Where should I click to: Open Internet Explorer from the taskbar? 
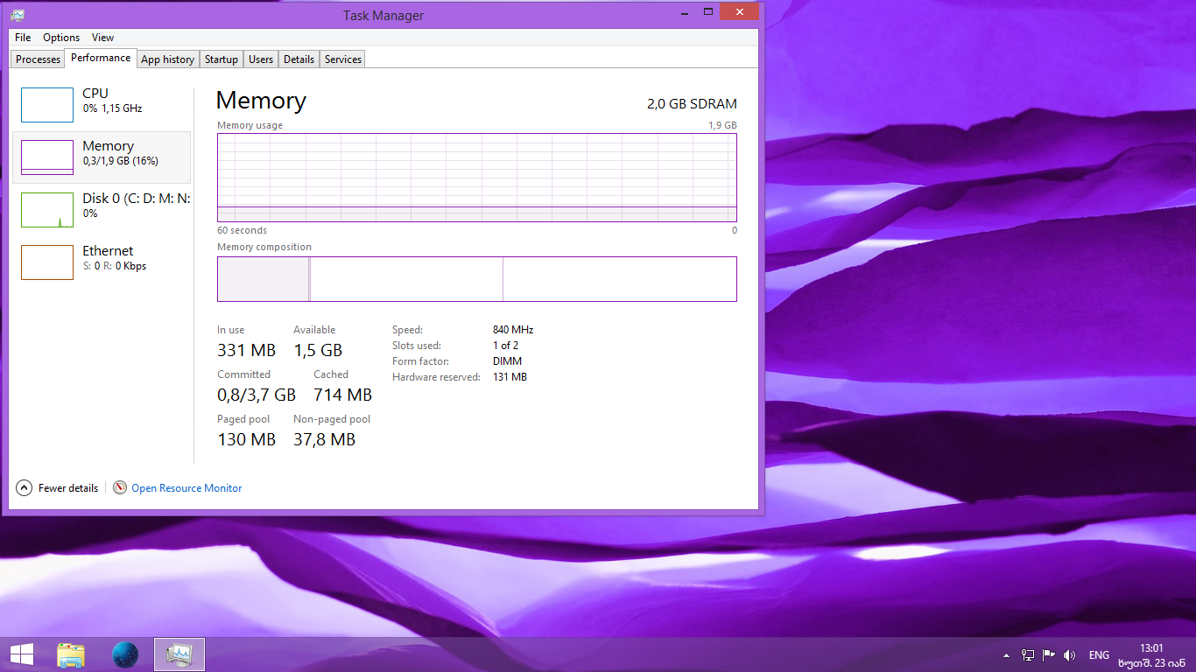(x=124, y=654)
